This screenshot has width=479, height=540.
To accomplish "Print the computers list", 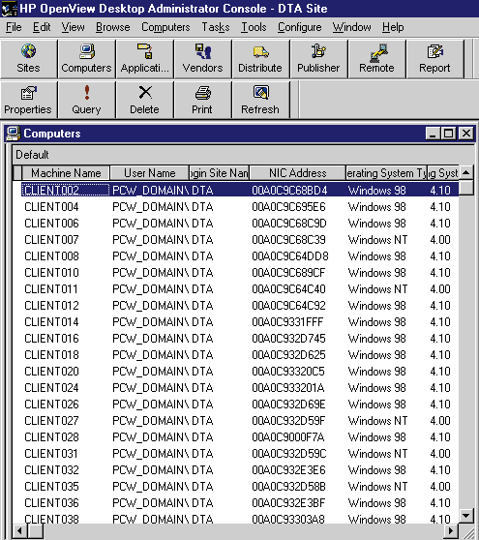I will tap(202, 101).
